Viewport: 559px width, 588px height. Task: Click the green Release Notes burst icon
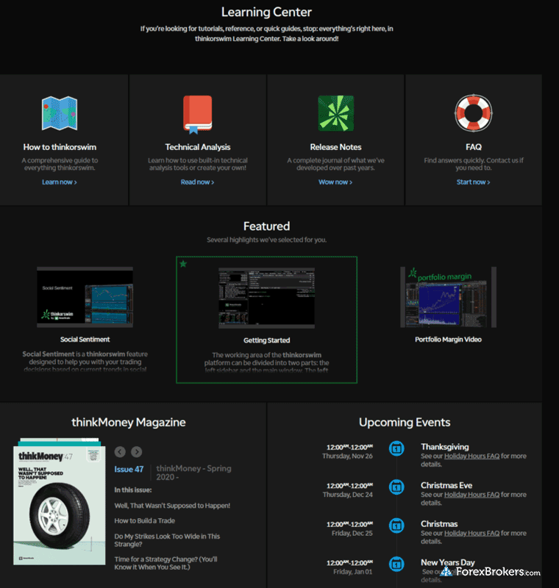(336, 113)
